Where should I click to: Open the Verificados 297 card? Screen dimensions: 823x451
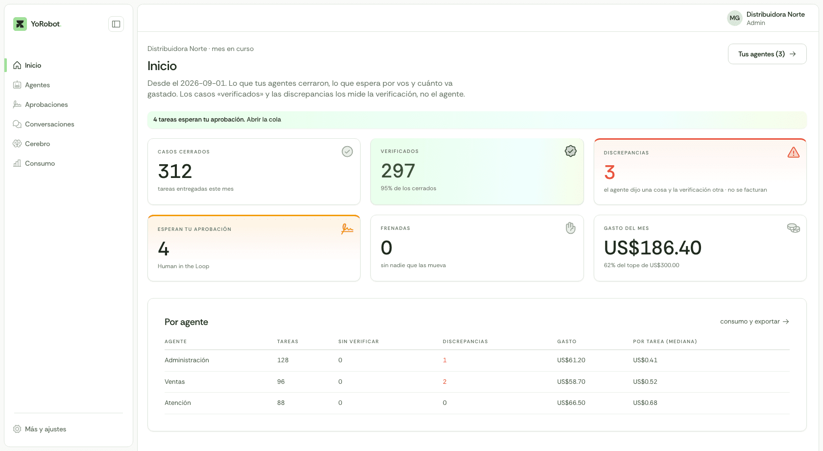point(477,172)
